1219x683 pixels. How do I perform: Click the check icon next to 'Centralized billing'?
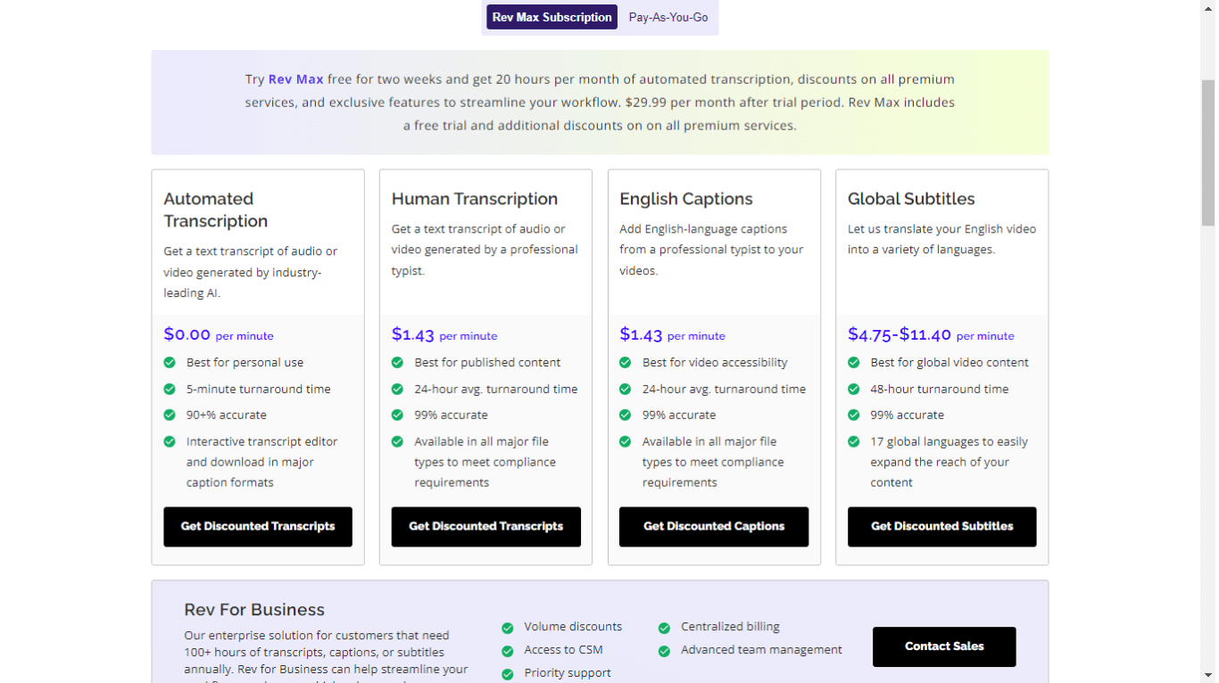[x=665, y=628]
